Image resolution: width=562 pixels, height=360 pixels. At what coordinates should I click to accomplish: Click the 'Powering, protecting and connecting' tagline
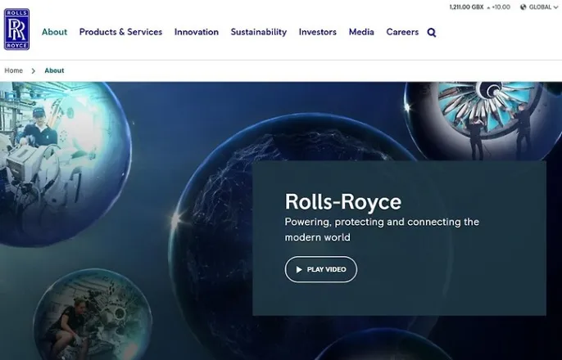click(382, 229)
